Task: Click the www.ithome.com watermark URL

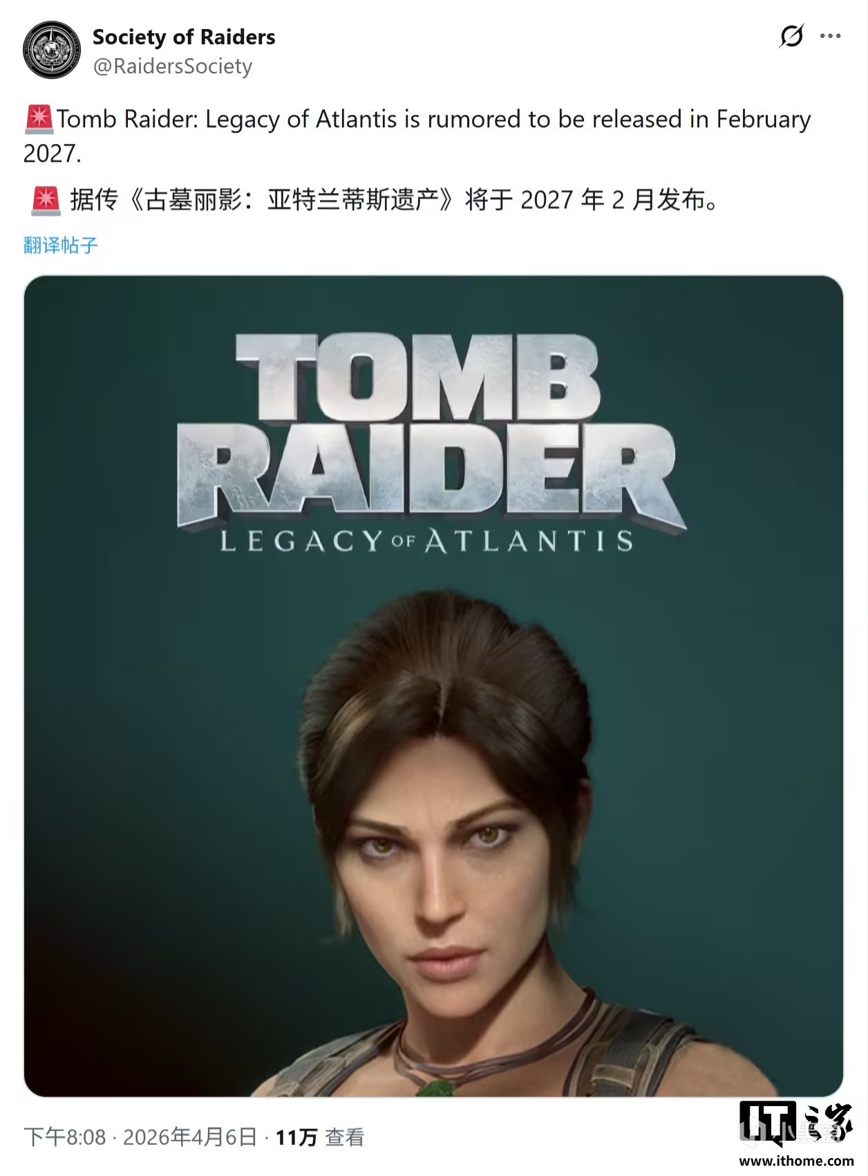Action: 796,1161
